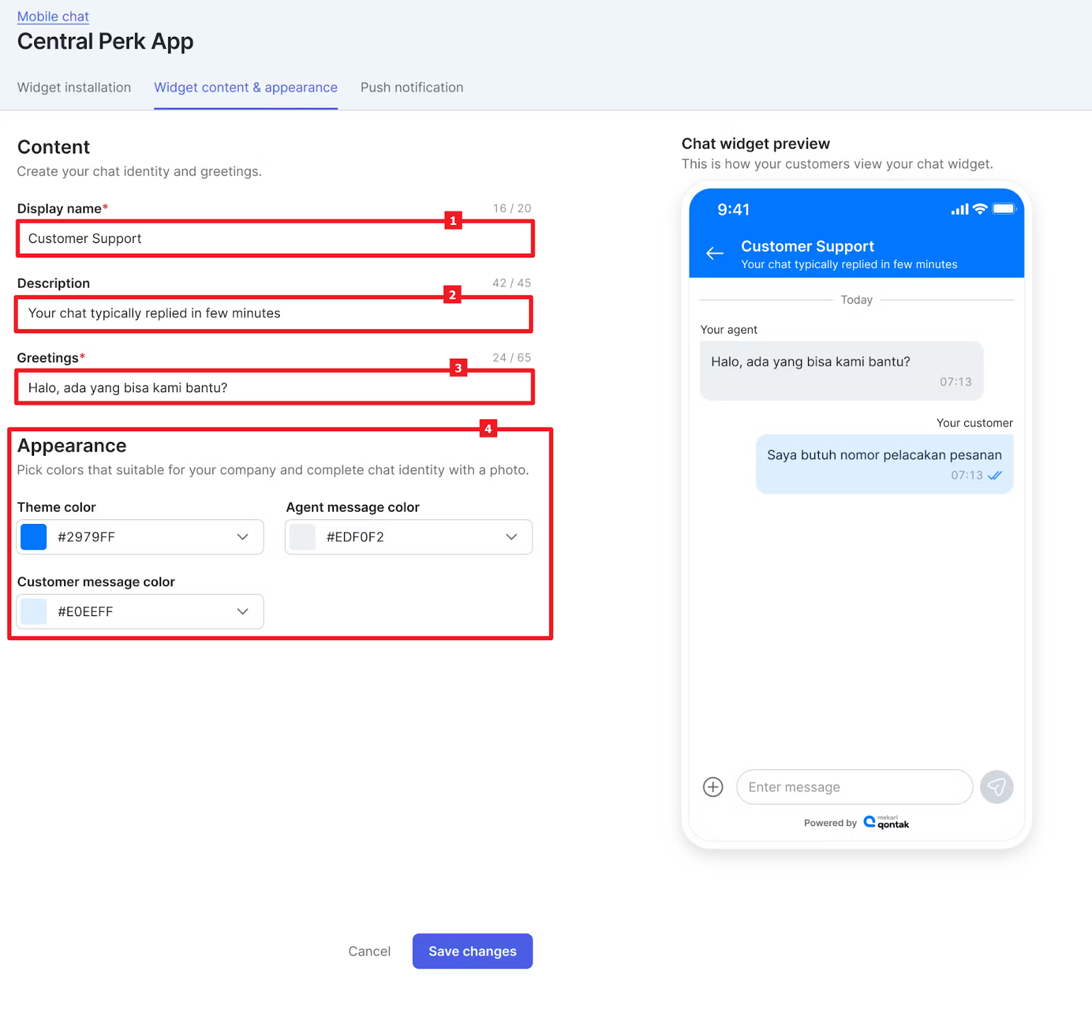Open the attachment plus icon in chat preview
1092x1009 pixels.
point(713,787)
